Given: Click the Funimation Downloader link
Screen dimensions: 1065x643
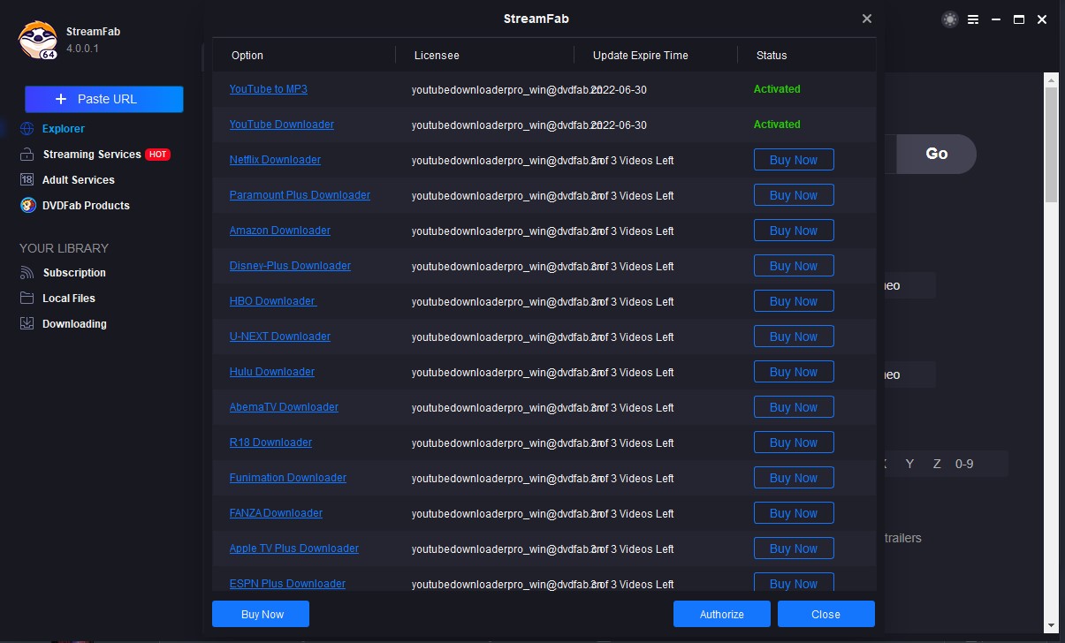Looking at the screenshot, I should click(x=288, y=478).
